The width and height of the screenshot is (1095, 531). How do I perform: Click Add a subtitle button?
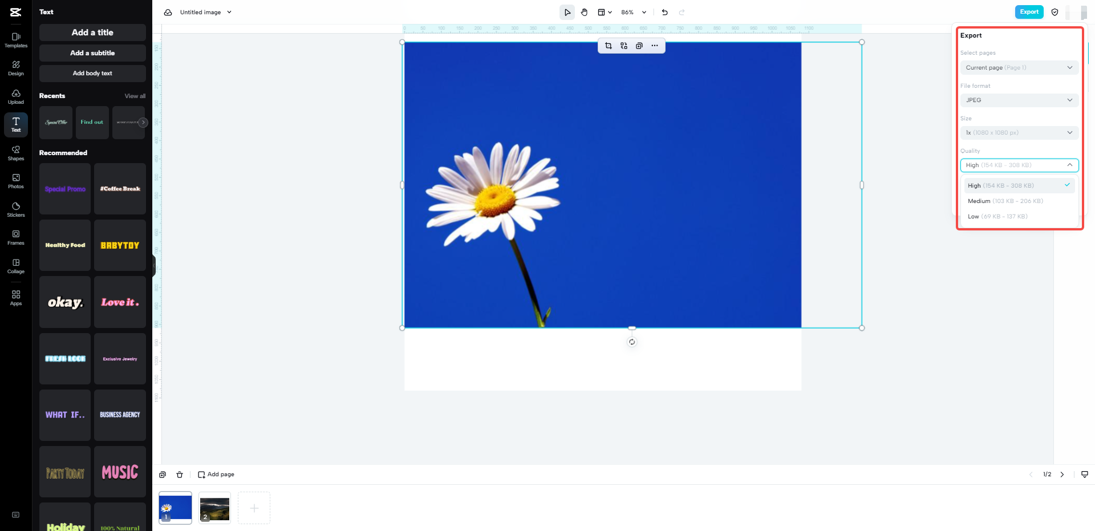tap(92, 53)
